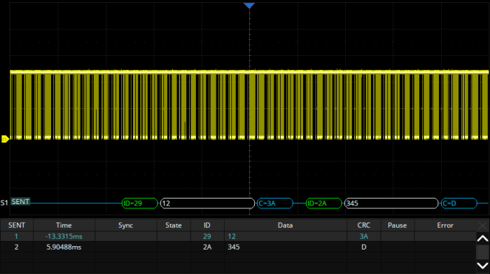
Task: Click the S1 bus label
Action: tap(4, 203)
